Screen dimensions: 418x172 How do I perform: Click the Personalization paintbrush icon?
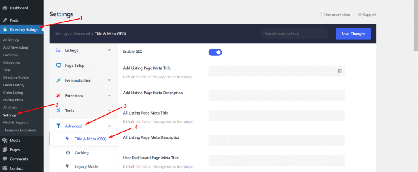click(58, 80)
